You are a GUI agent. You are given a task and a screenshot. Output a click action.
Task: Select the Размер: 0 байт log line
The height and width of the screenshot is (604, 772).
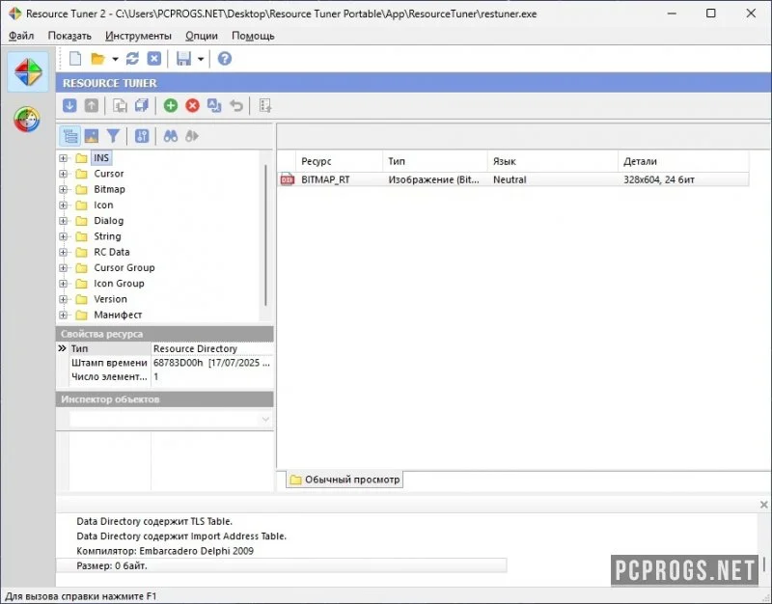[282, 565]
